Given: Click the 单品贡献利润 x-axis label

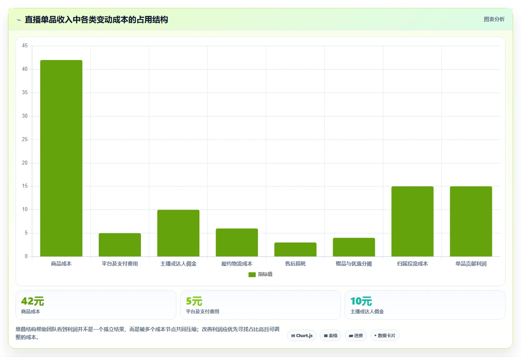Looking at the screenshot, I should (471, 264).
